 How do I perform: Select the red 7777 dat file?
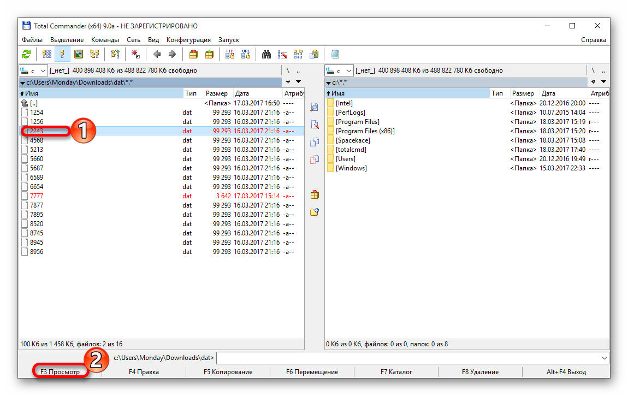pyautogui.click(x=37, y=196)
